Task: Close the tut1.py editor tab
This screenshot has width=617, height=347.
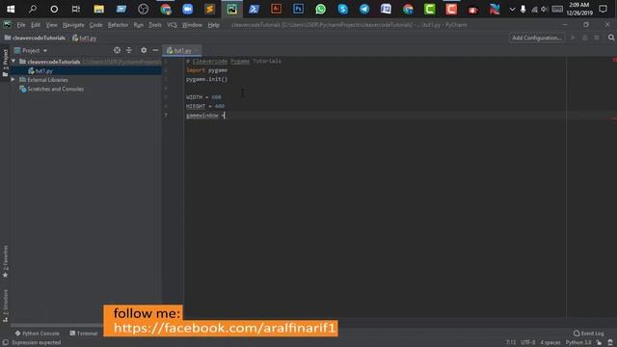Action: click(197, 50)
